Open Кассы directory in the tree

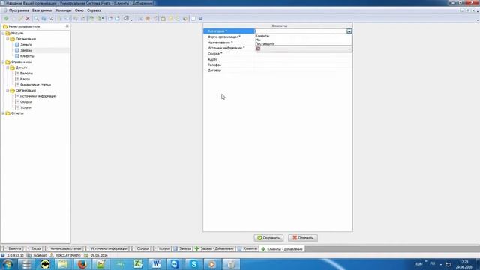click(x=25, y=79)
